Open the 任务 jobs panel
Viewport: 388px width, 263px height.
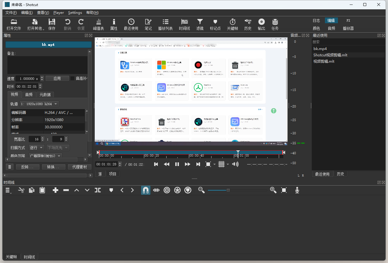tap(275, 24)
